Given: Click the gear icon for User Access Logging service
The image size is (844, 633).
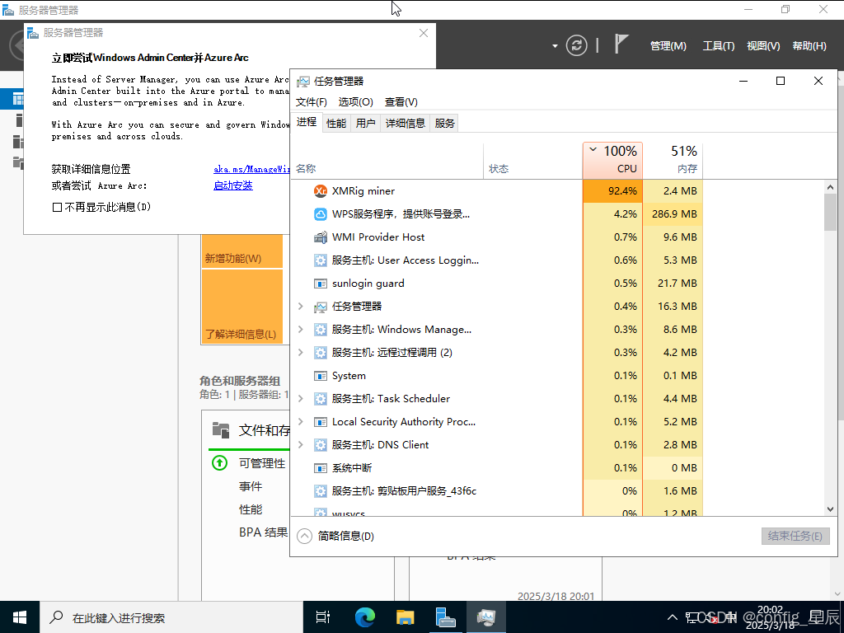Looking at the screenshot, I should pyautogui.click(x=321, y=260).
